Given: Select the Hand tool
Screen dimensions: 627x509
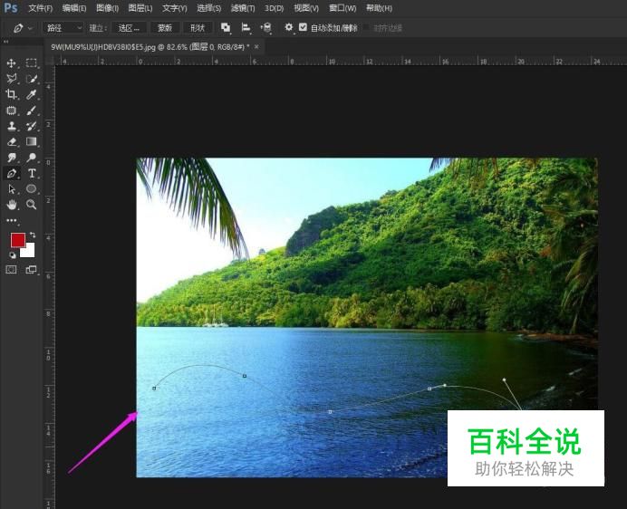Looking at the screenshot, I should (11, 205).
